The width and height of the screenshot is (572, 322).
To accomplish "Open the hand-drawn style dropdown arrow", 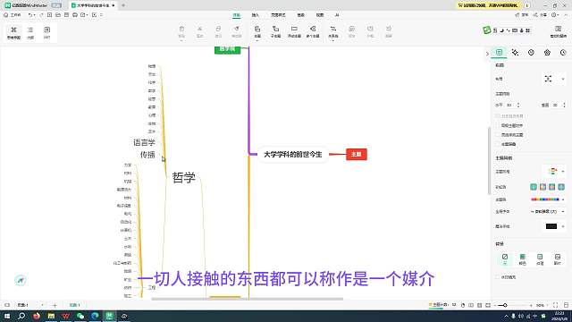I will pos(563,226).
